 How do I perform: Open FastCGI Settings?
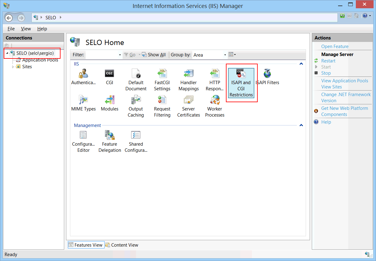[162, 80]
